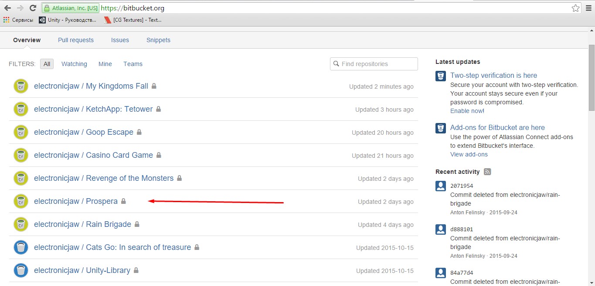Click the page vertical scrollbar
Image resolution: width=595 pixels, height=286 pixels.
click(592, 78)
